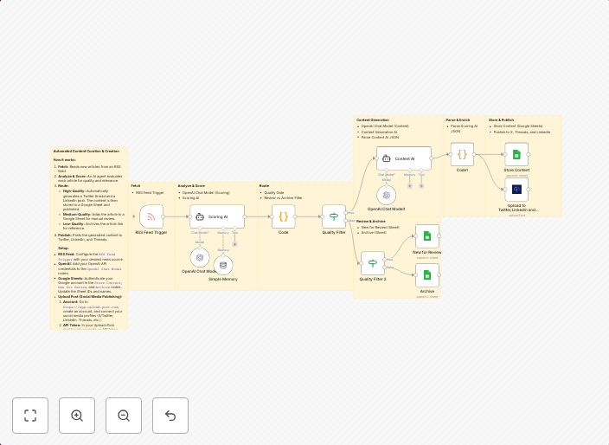The height and width of the screenshot is (445, 609).
Task: Click the 'Store & Publish' sticky note heading
Action: pos(502,120)
